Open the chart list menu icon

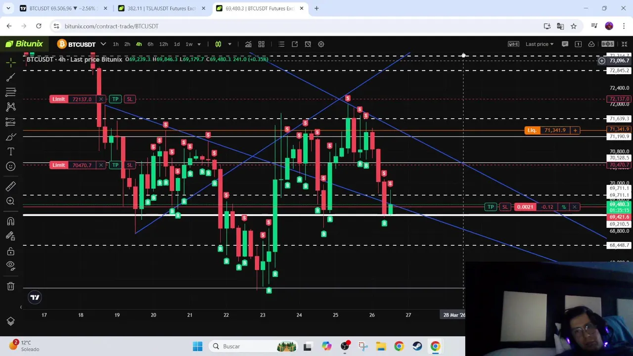click(281, 44)
